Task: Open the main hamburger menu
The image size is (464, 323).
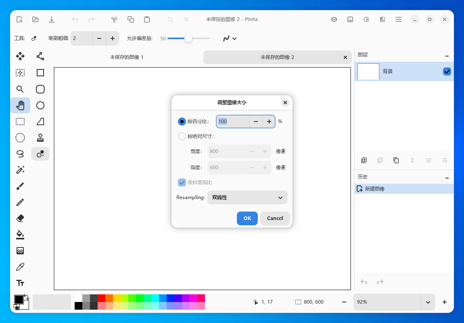Action: tap(399, 19)
